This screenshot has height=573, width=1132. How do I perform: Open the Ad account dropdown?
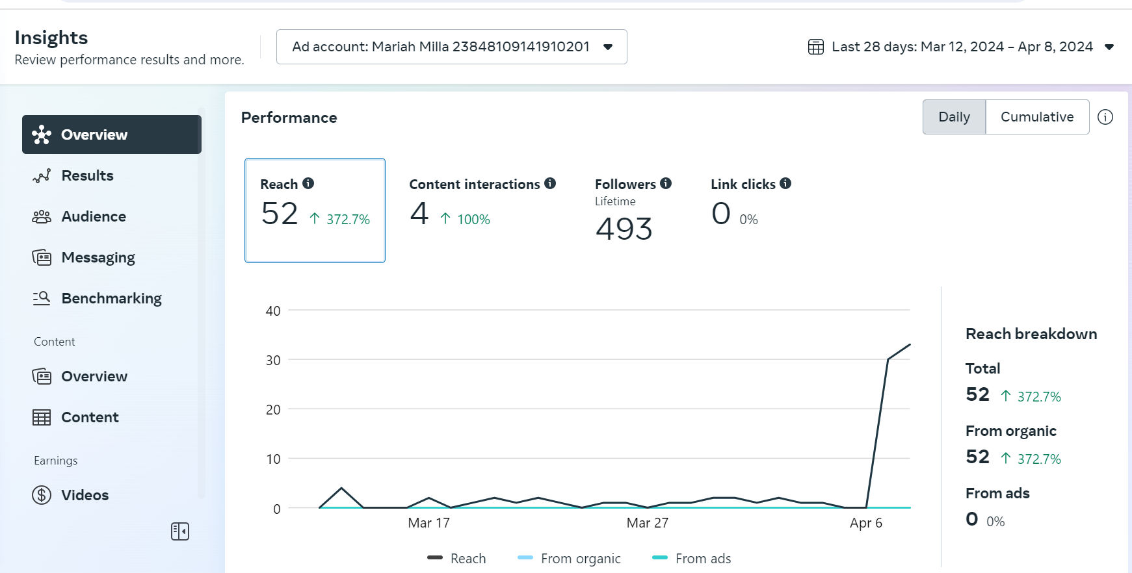451,47
